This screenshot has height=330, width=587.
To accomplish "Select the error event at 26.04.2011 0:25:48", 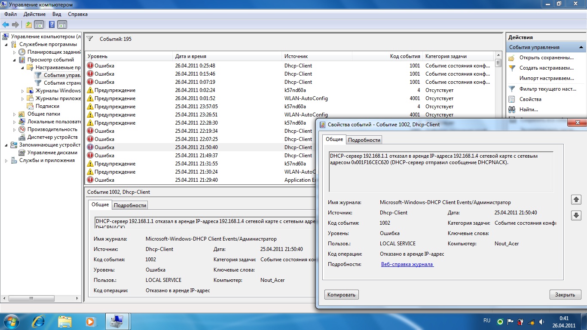I will point(290,66).
